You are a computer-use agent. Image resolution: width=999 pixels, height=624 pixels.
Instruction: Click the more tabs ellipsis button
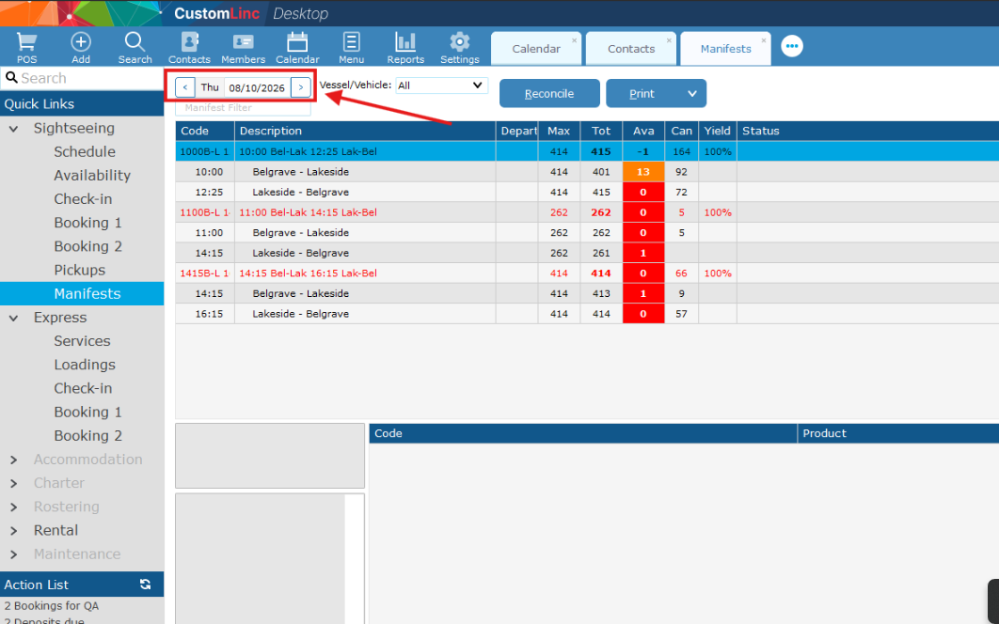click(x=792, y=46)
